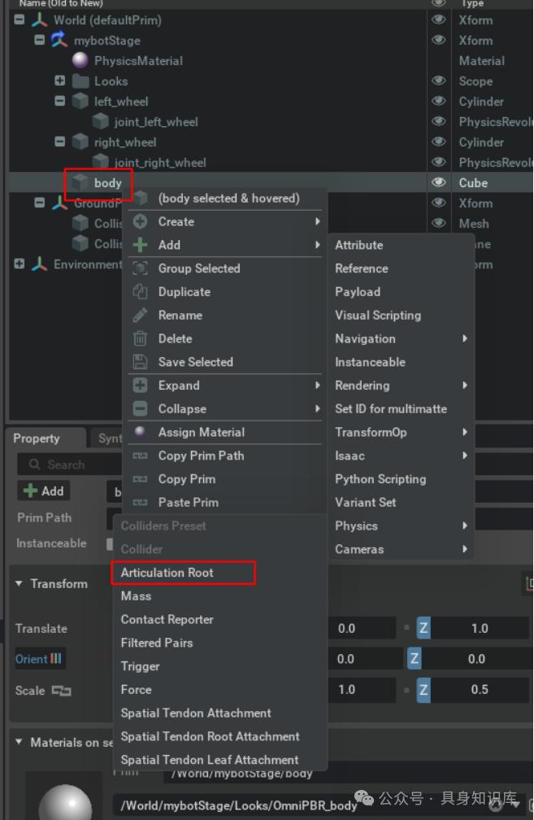Click the left_wheel cube prim icon
534x820 pixels.
tap(80, 101)
